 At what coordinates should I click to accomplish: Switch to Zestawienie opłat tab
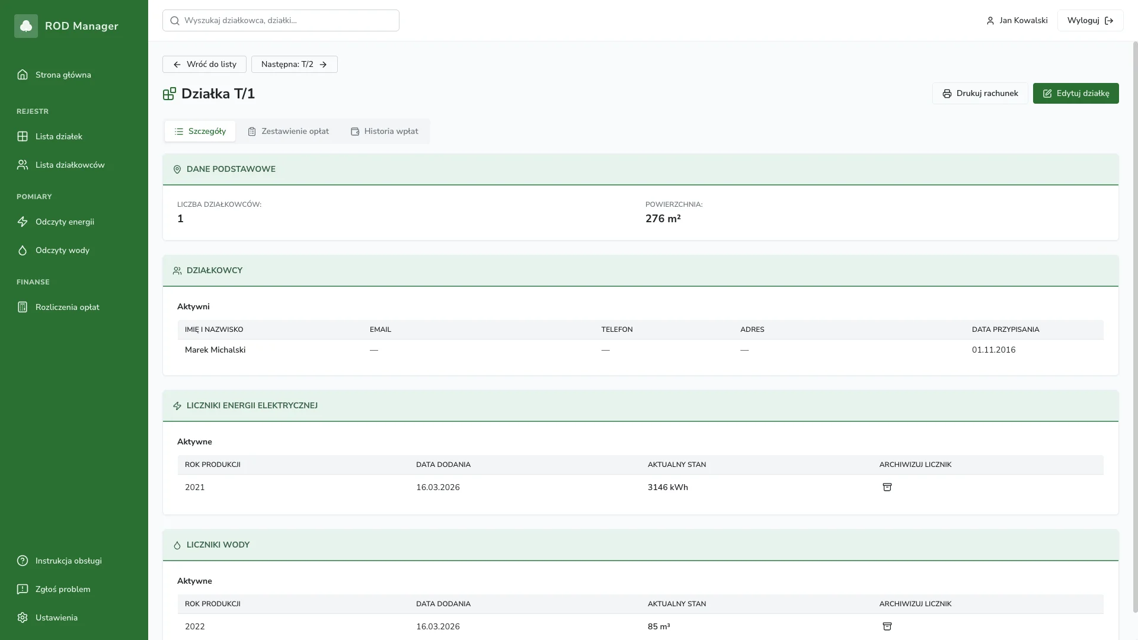pyautogui.click(x=288, y=132)
